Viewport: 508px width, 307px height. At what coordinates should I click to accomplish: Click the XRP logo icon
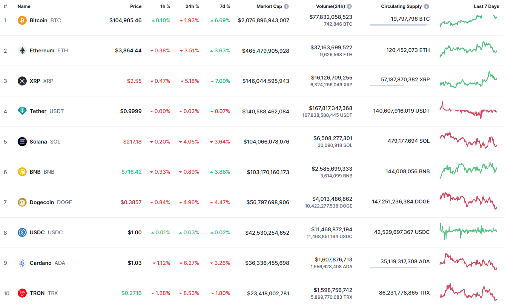pyautogui.click(x=22, y=81)
